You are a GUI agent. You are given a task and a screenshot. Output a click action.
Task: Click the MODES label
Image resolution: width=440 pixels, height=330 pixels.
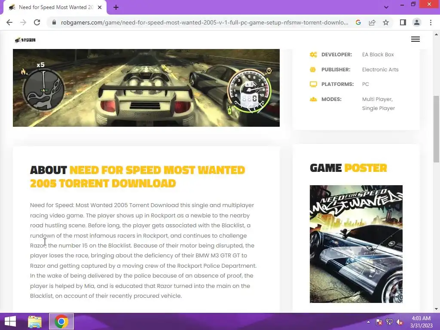[x=331, y=99]
